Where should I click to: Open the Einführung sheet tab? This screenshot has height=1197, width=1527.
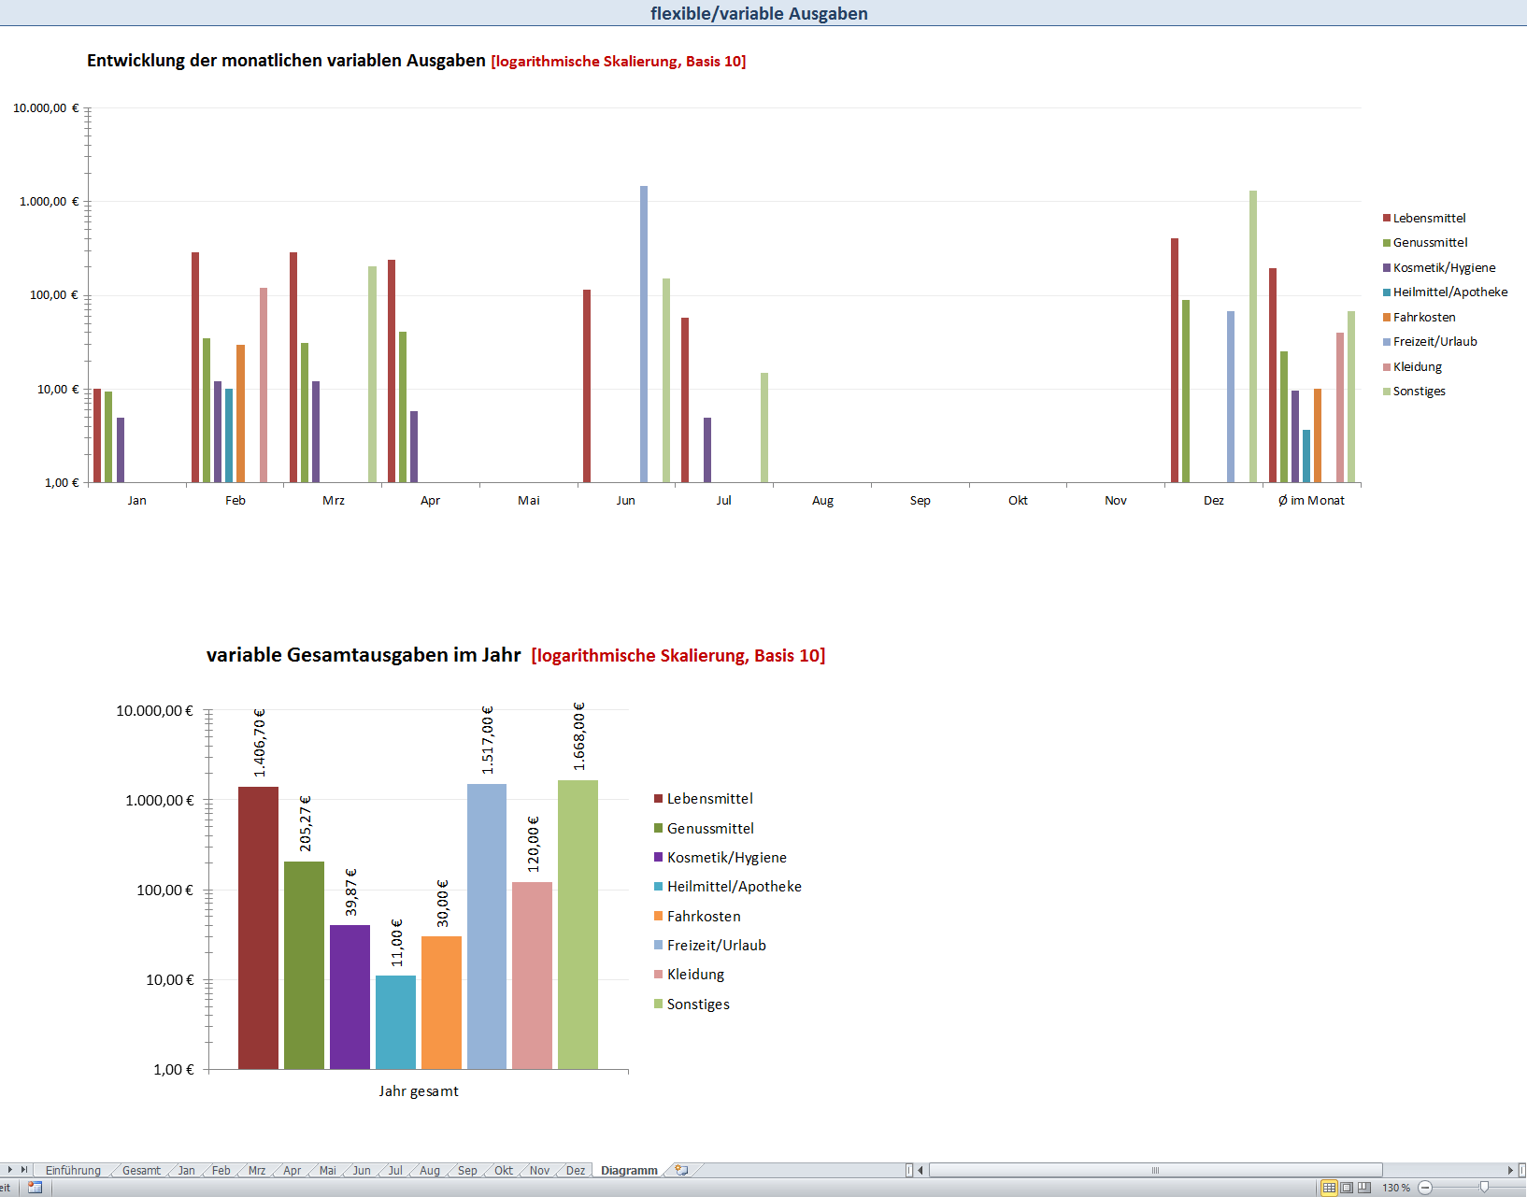[73, 1170]
